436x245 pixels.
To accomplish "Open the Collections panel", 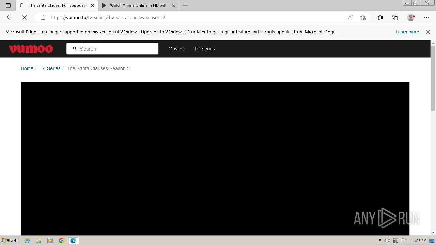I will point(395,17).
